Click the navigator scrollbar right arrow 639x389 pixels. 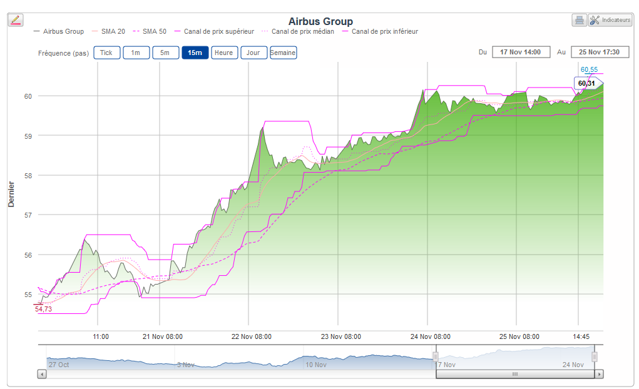[x=599, y=374]
